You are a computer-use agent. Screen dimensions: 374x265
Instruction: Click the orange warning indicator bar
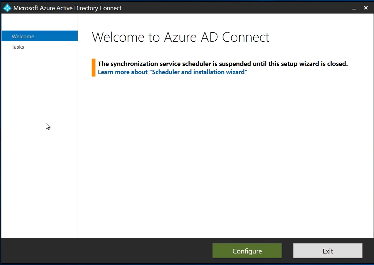pos(94,67)
